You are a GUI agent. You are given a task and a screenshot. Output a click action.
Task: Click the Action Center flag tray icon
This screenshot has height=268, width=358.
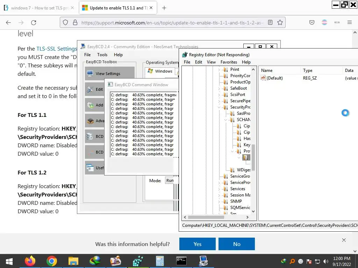[309, 261]
